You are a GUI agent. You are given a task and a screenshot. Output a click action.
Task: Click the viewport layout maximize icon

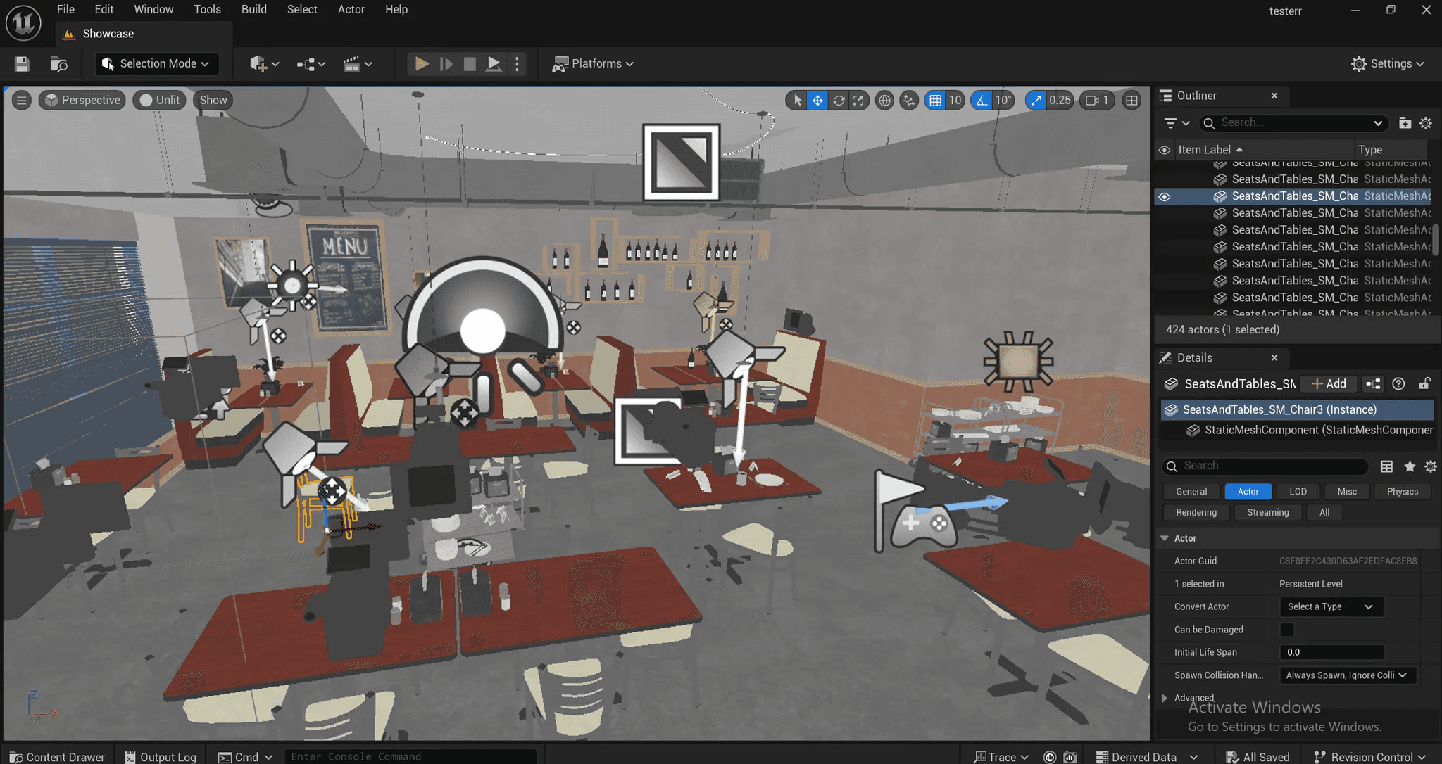point(1131,101)
